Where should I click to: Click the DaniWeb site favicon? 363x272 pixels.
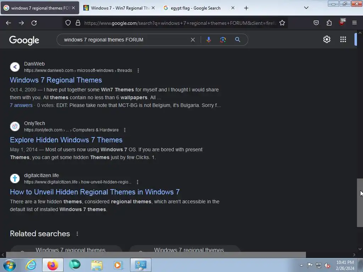pos(15,67)
